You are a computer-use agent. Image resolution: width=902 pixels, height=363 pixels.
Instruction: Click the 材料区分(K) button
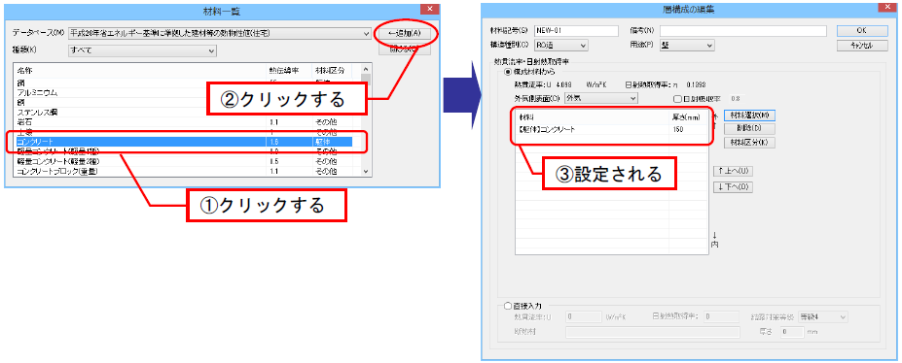(749, 143)
